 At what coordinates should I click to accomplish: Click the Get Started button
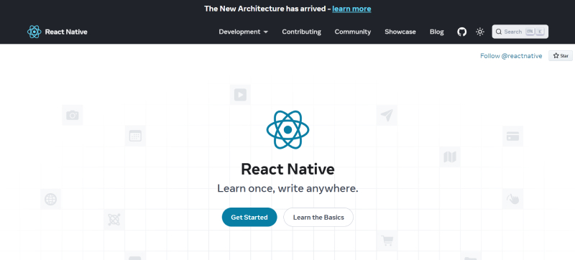249,217
